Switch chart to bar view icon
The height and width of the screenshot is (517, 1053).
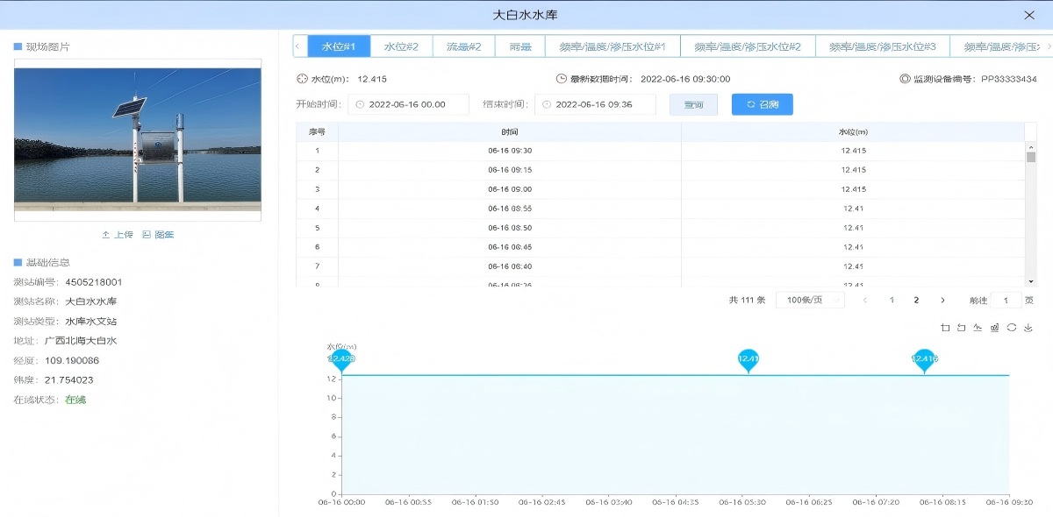pyautogui.click(x=995, y=328)
